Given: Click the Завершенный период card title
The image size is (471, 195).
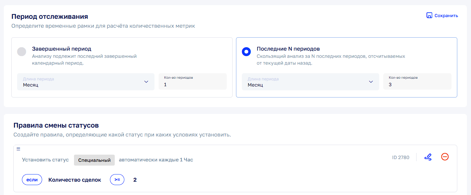Looking at the screenshot, I should pos(62,49).
